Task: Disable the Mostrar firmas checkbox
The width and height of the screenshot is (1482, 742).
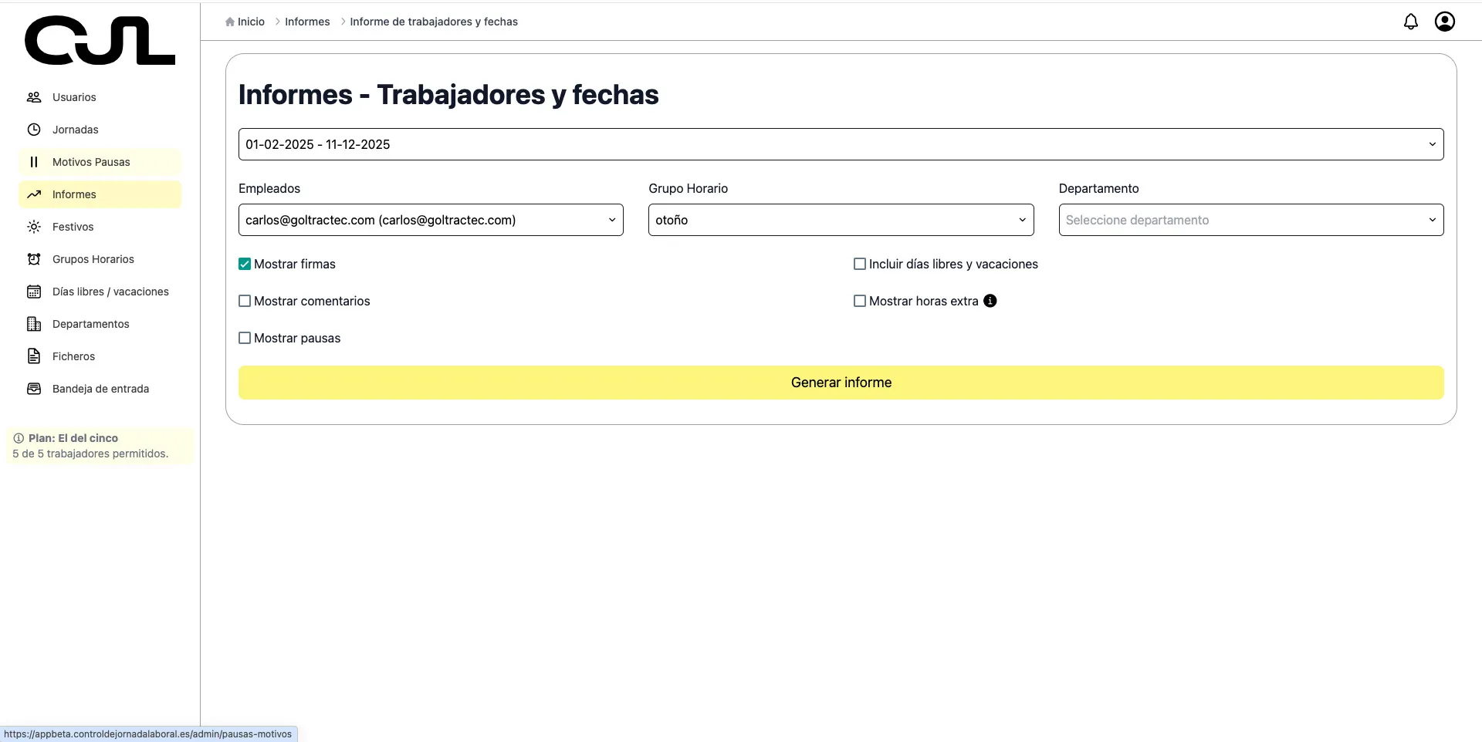Action: coord(244,264)
